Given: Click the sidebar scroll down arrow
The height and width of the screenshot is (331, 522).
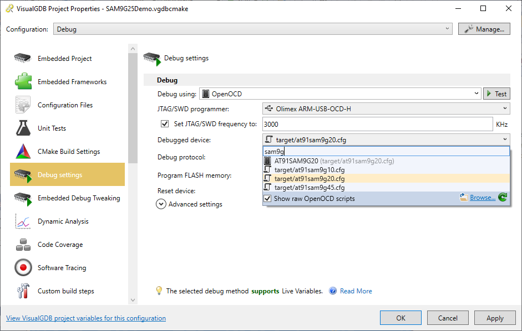Looking at the screenshot, I should (x=133, y=300).
